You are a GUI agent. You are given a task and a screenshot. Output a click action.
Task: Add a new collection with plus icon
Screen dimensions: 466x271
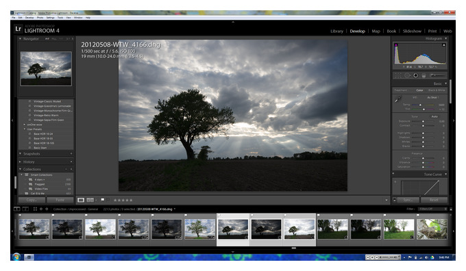[x=71, y=169]
